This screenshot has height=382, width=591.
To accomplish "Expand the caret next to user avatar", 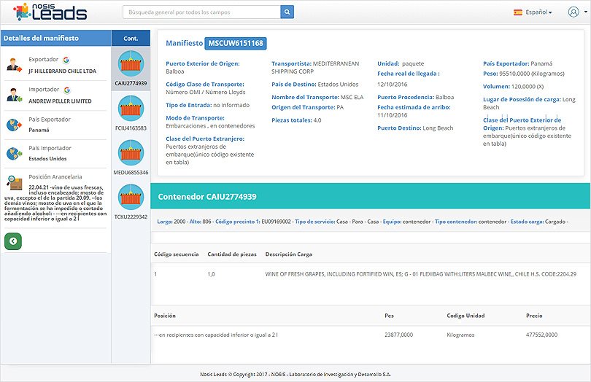I will click(585, 12).
